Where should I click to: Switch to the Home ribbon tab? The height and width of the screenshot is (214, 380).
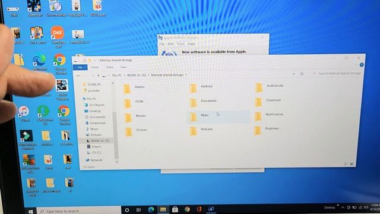95,67
